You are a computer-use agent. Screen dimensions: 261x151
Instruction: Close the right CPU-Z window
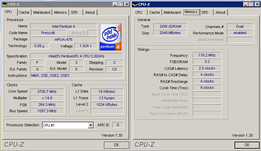click(257, 4)
